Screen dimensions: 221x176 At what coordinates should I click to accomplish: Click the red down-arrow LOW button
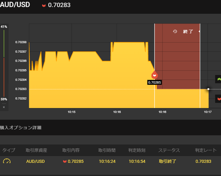[218, 99]
